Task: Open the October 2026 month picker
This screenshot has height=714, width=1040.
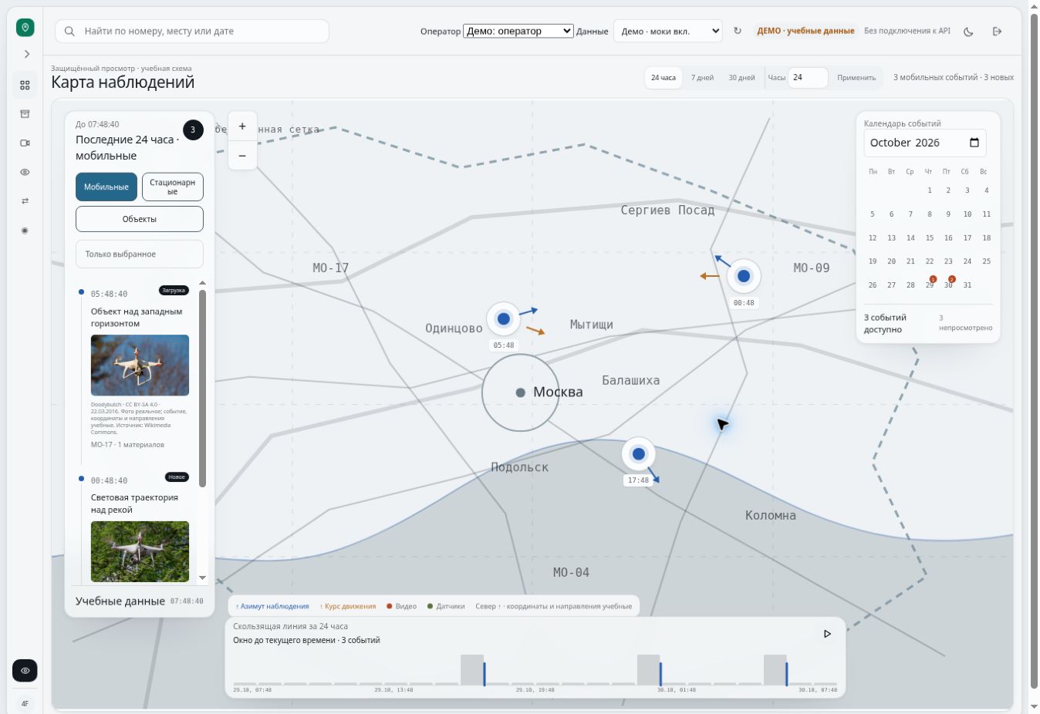Action: (x=925, y=143)
